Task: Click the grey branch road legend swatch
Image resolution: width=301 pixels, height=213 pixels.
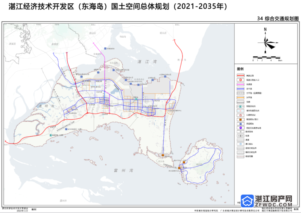Action: (240, 102)
